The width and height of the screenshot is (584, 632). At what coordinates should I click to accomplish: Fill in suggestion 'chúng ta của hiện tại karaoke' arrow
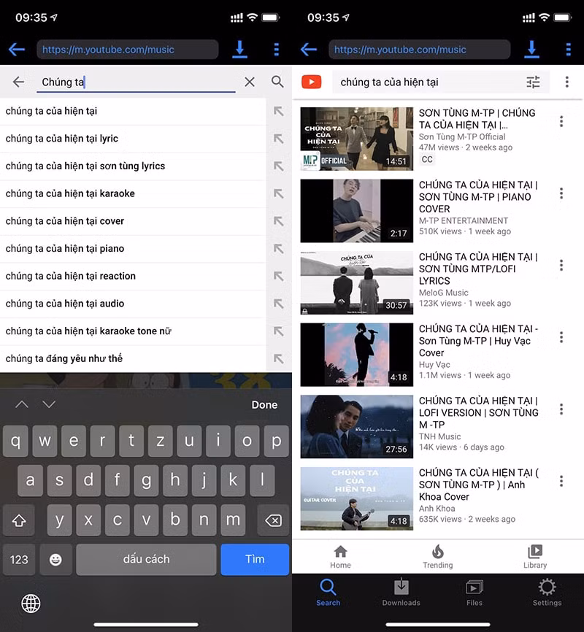[x=279, y=193]
